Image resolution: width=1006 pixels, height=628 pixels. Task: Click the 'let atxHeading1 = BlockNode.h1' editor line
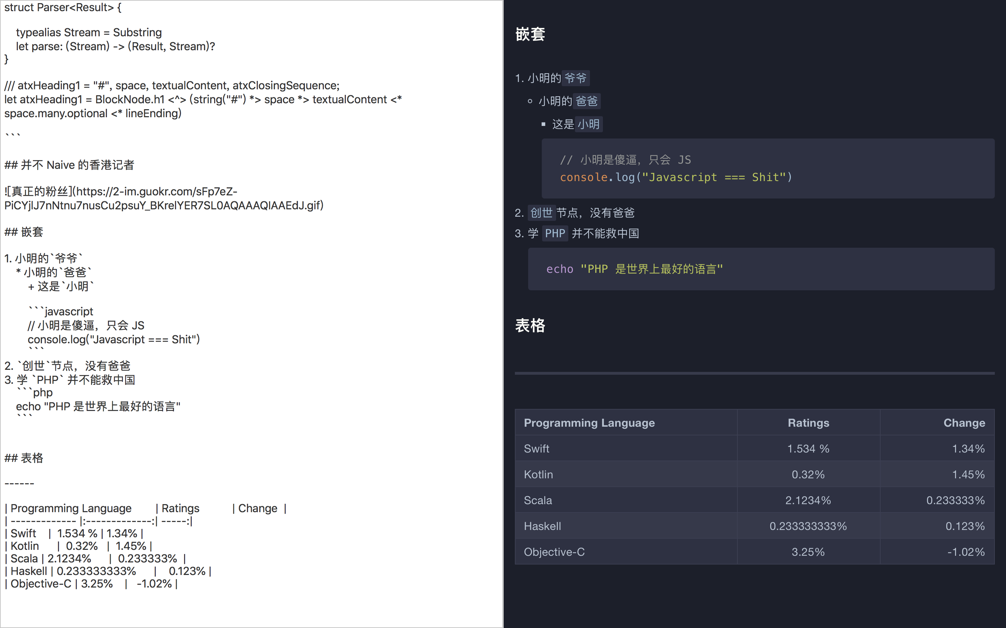(203, 106)
